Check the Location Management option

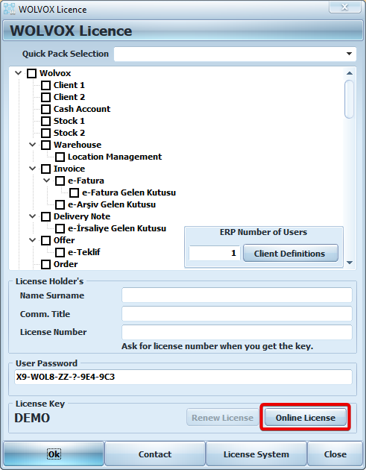tap(60, 157)
